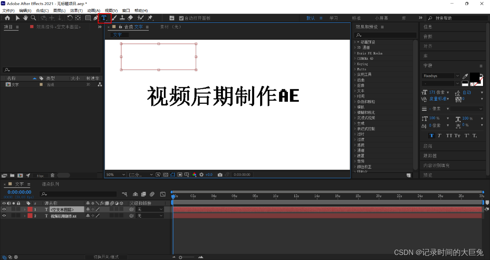This screenshot has width=490, height=260.
Task: Switch to 素材 (无) viewer tab
Action: 171,27
